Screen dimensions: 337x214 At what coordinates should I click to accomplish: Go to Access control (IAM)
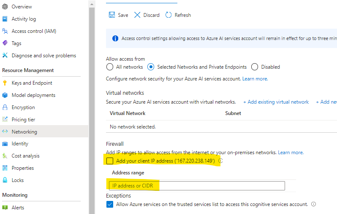(34, 31)
